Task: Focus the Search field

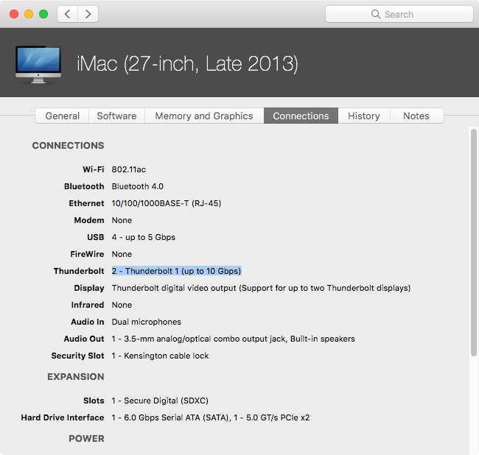Action: click(x=399, y=14)
